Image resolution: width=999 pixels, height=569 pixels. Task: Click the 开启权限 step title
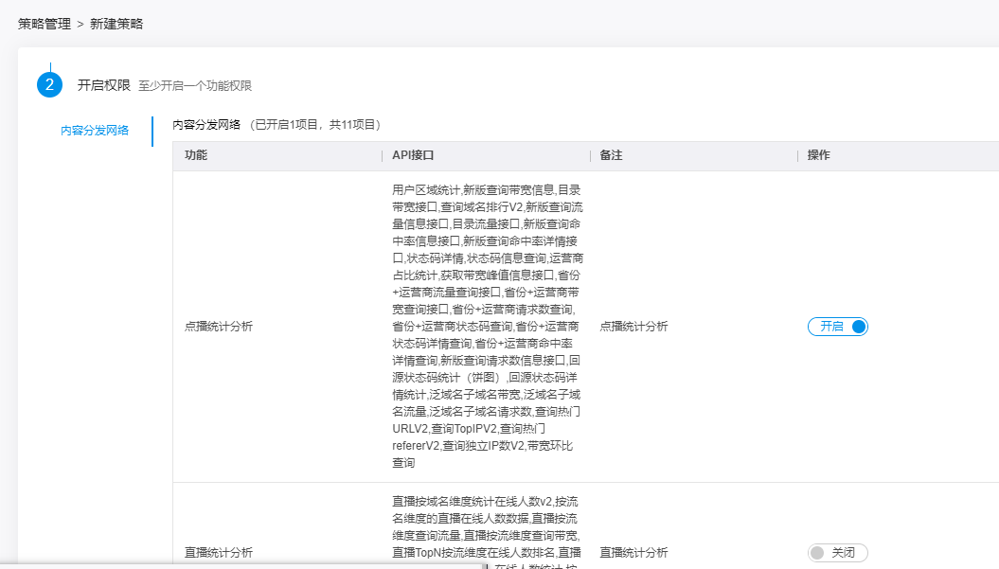pyautogui.click(x=103, y=85)
